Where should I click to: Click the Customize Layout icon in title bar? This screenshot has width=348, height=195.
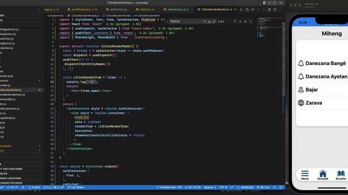pos(281,3)
